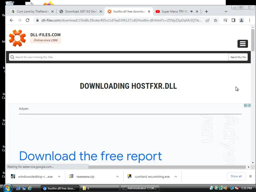Open Chrome three-dot menu
Viewport: 256px width, 192px height.
pyautogui.click(x=249, y=20)
